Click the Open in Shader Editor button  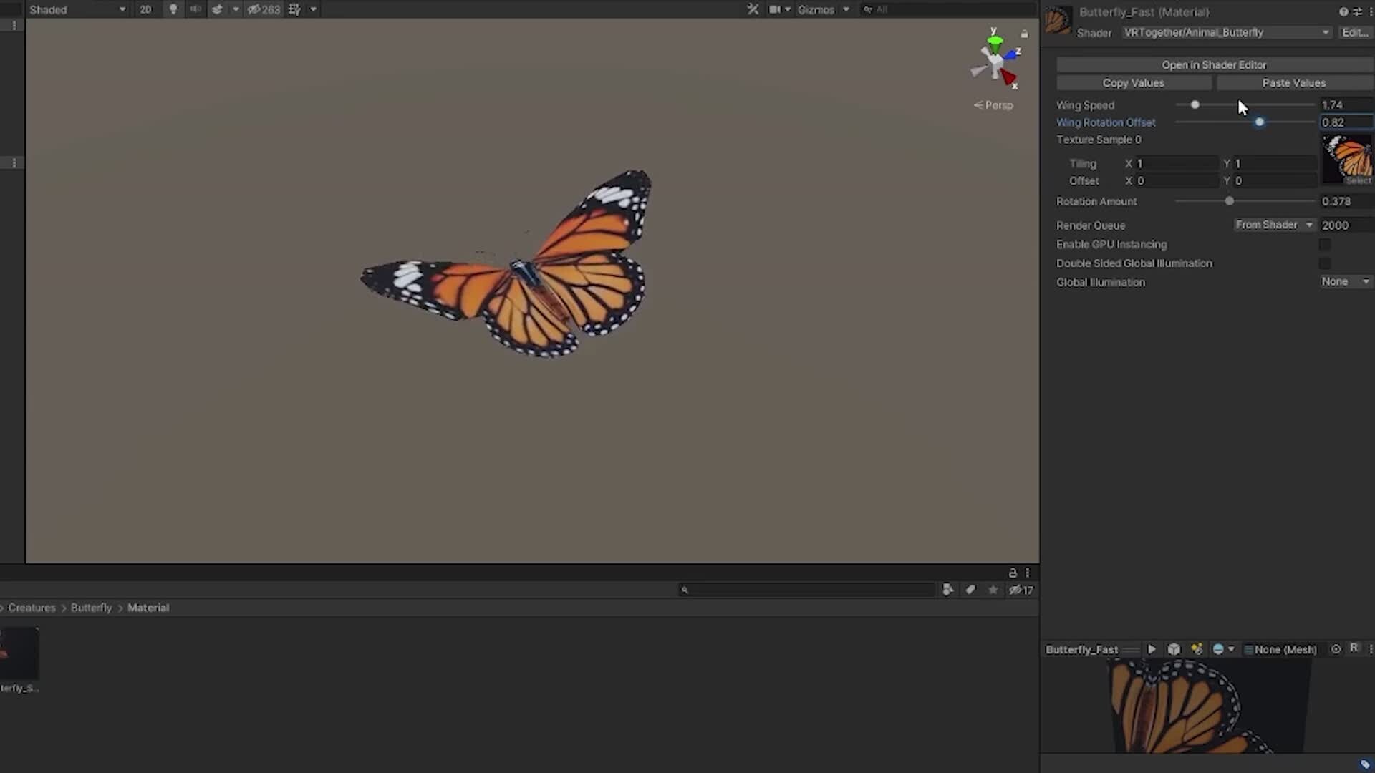[1214, 64]
